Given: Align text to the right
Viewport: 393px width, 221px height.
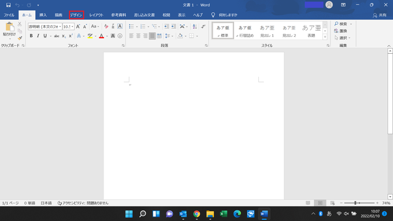Looking at the screenshot, I should pos(145,36).
